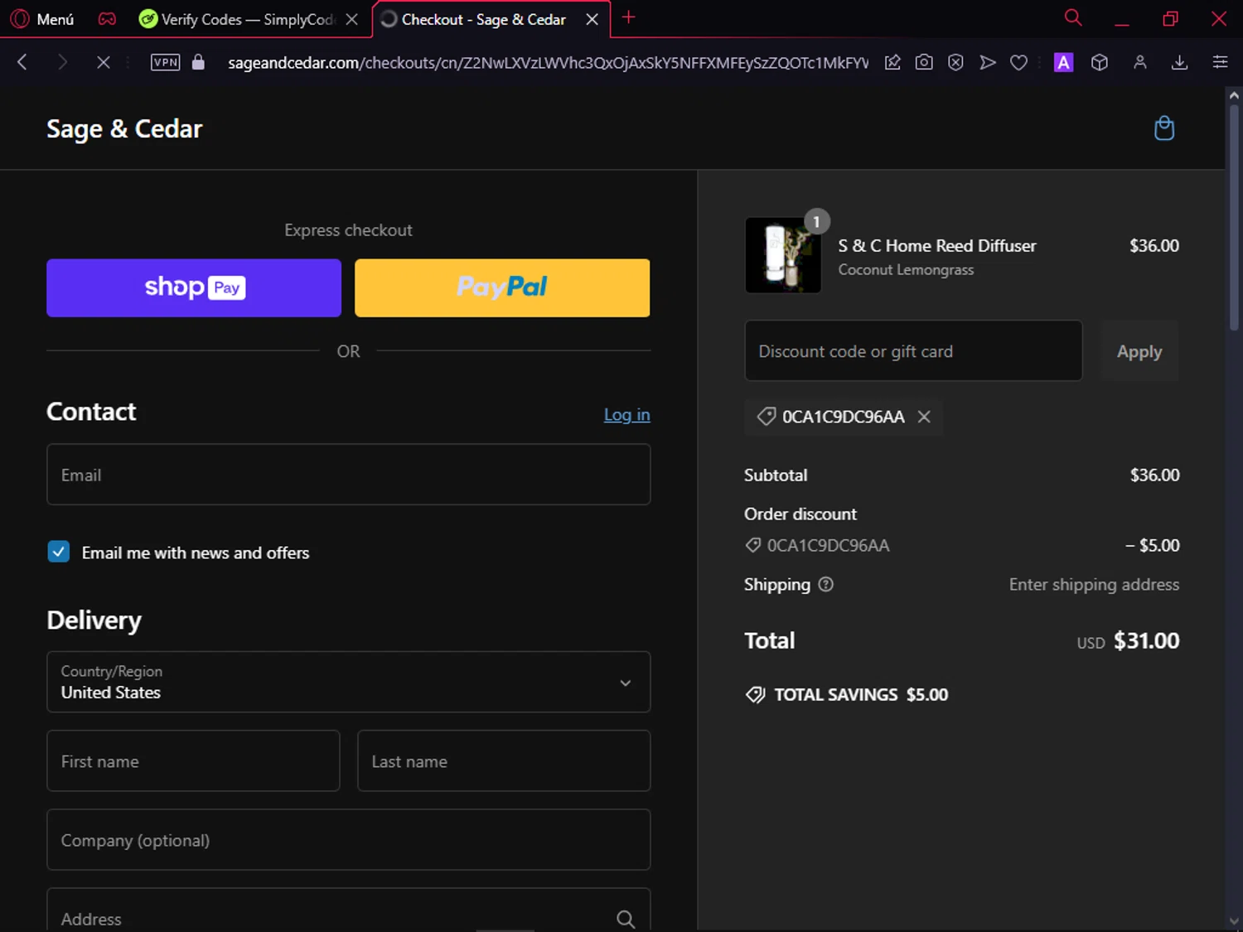Click the Discount code or gift card field

click(913, 350)
